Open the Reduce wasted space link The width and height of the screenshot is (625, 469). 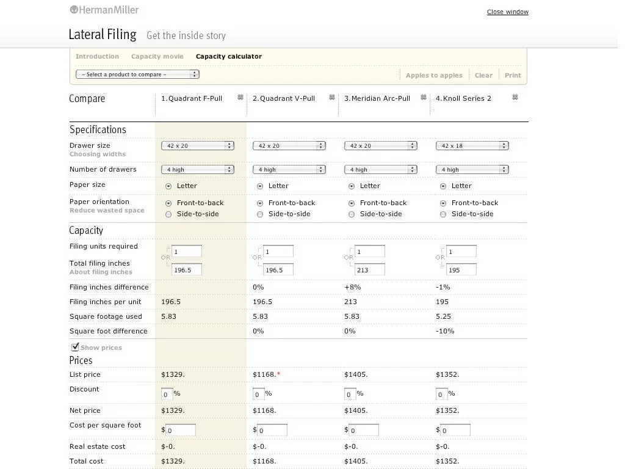[x=107, y=211]
